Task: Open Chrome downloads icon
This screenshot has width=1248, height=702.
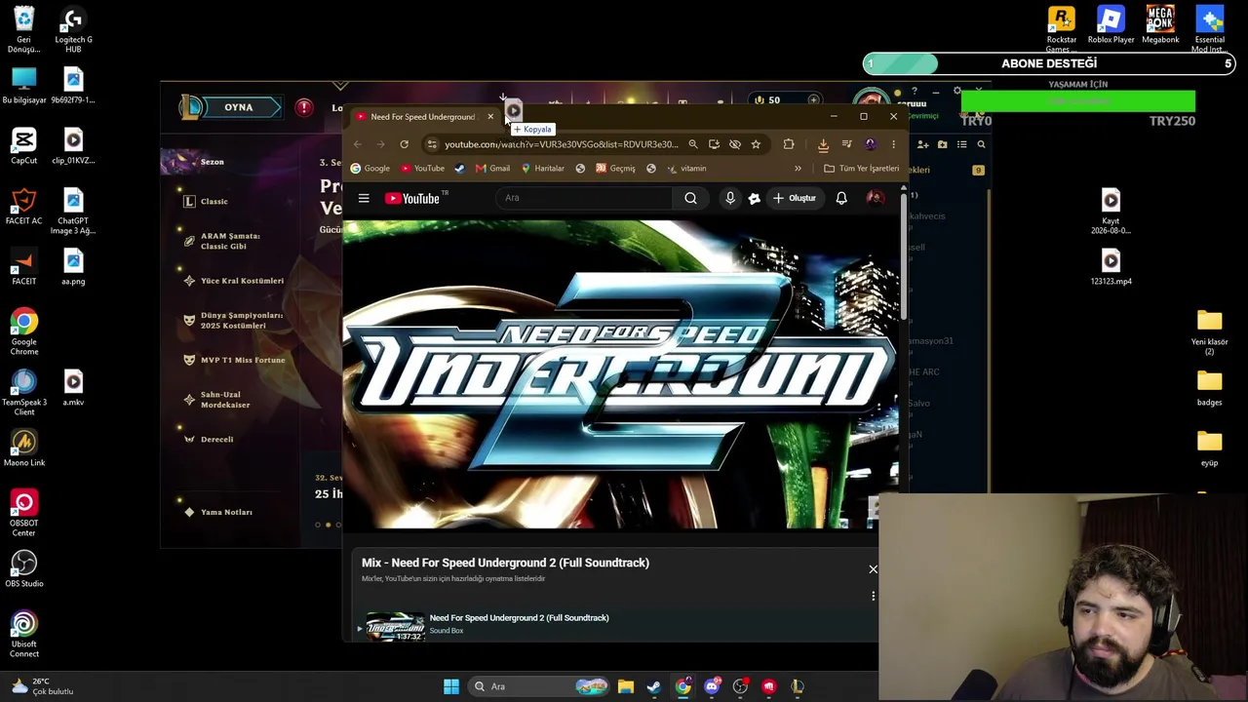Action: 823,144
